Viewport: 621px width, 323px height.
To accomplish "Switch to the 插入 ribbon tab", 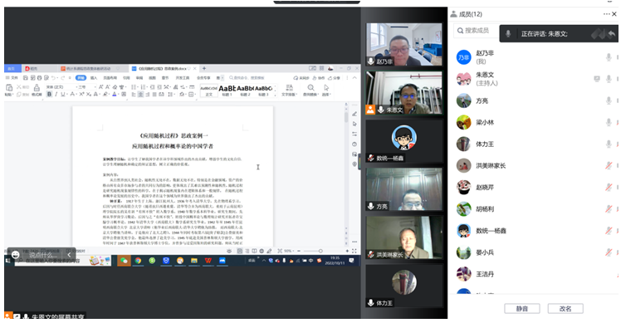I will point(94,78).
